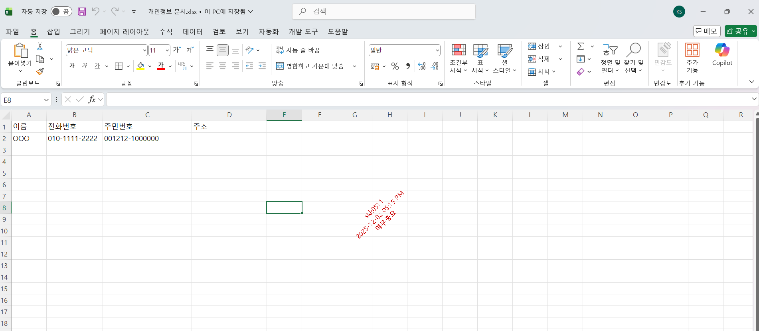Click the Find & Select magnifier icon
759x331 pixels.
(x=633, y=51)
